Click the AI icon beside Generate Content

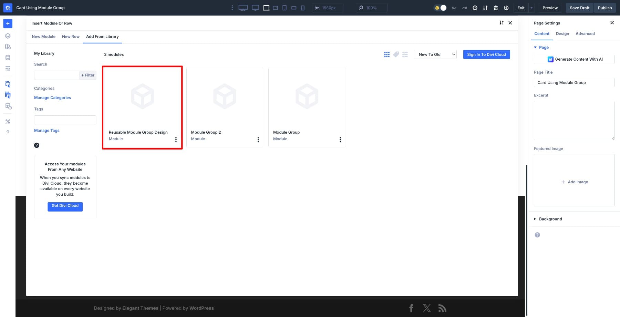point(550,59)
